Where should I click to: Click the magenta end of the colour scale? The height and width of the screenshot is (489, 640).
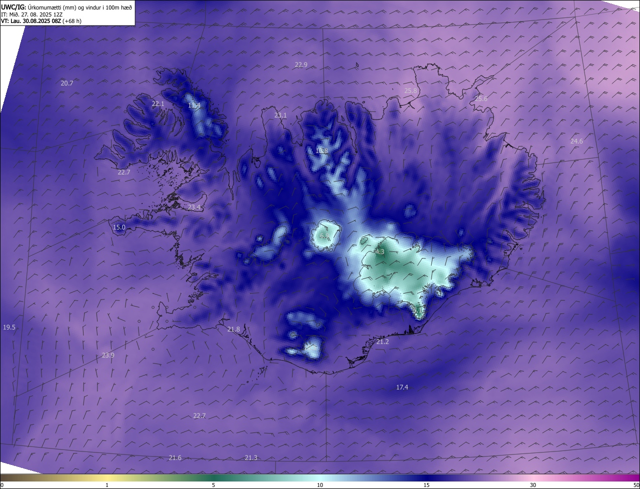click(631, 477)
